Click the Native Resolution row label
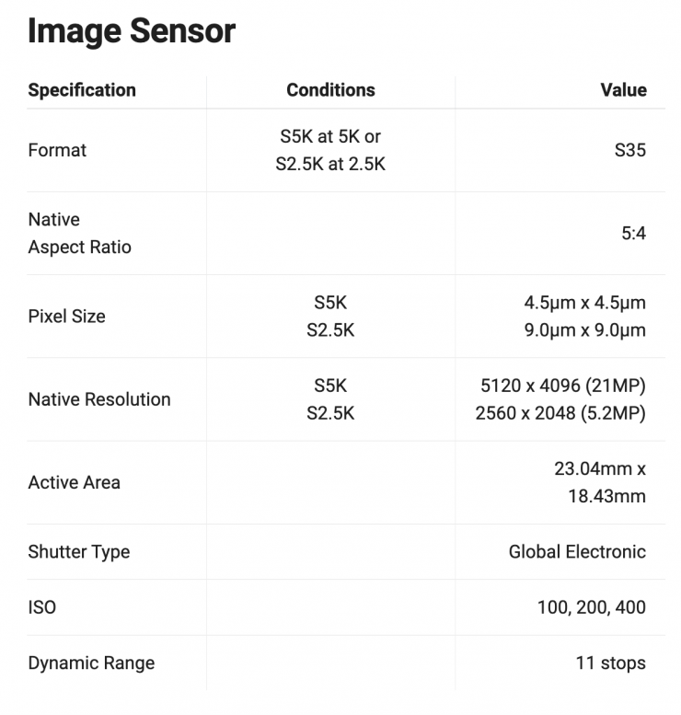Screen dimensions: 681x715 point(99,399)
